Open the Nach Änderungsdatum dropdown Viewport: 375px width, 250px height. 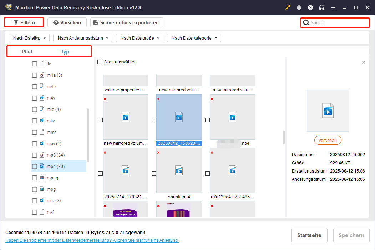tap(83, 38)
